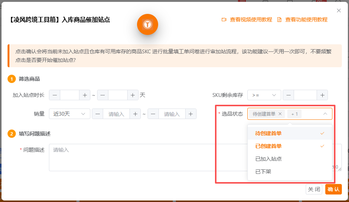
Task: Open the 近30天 sales period dropdown
Action: pyautogui.click(x=69, y=114)
